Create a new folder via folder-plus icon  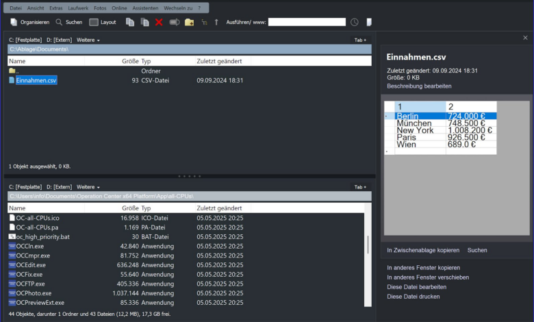189,22
